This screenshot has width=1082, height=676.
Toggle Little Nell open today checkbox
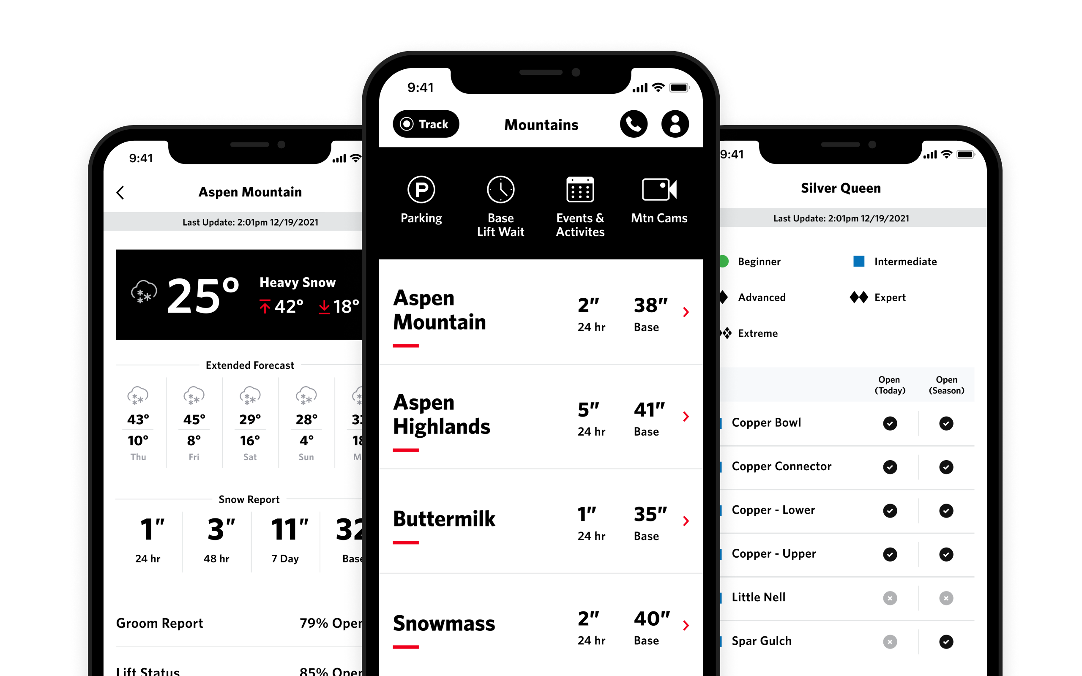[x=890, y=599]
